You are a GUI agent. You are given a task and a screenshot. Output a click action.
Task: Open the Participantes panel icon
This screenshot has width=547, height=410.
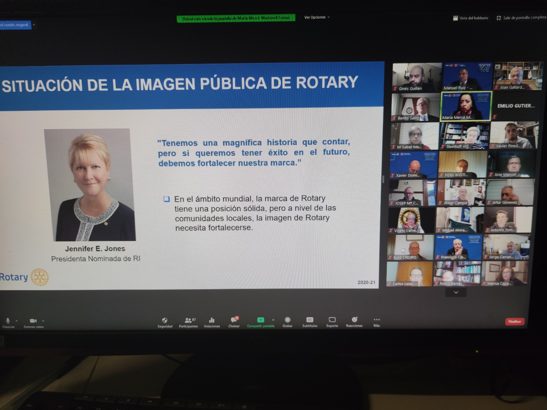pos(188,320)
